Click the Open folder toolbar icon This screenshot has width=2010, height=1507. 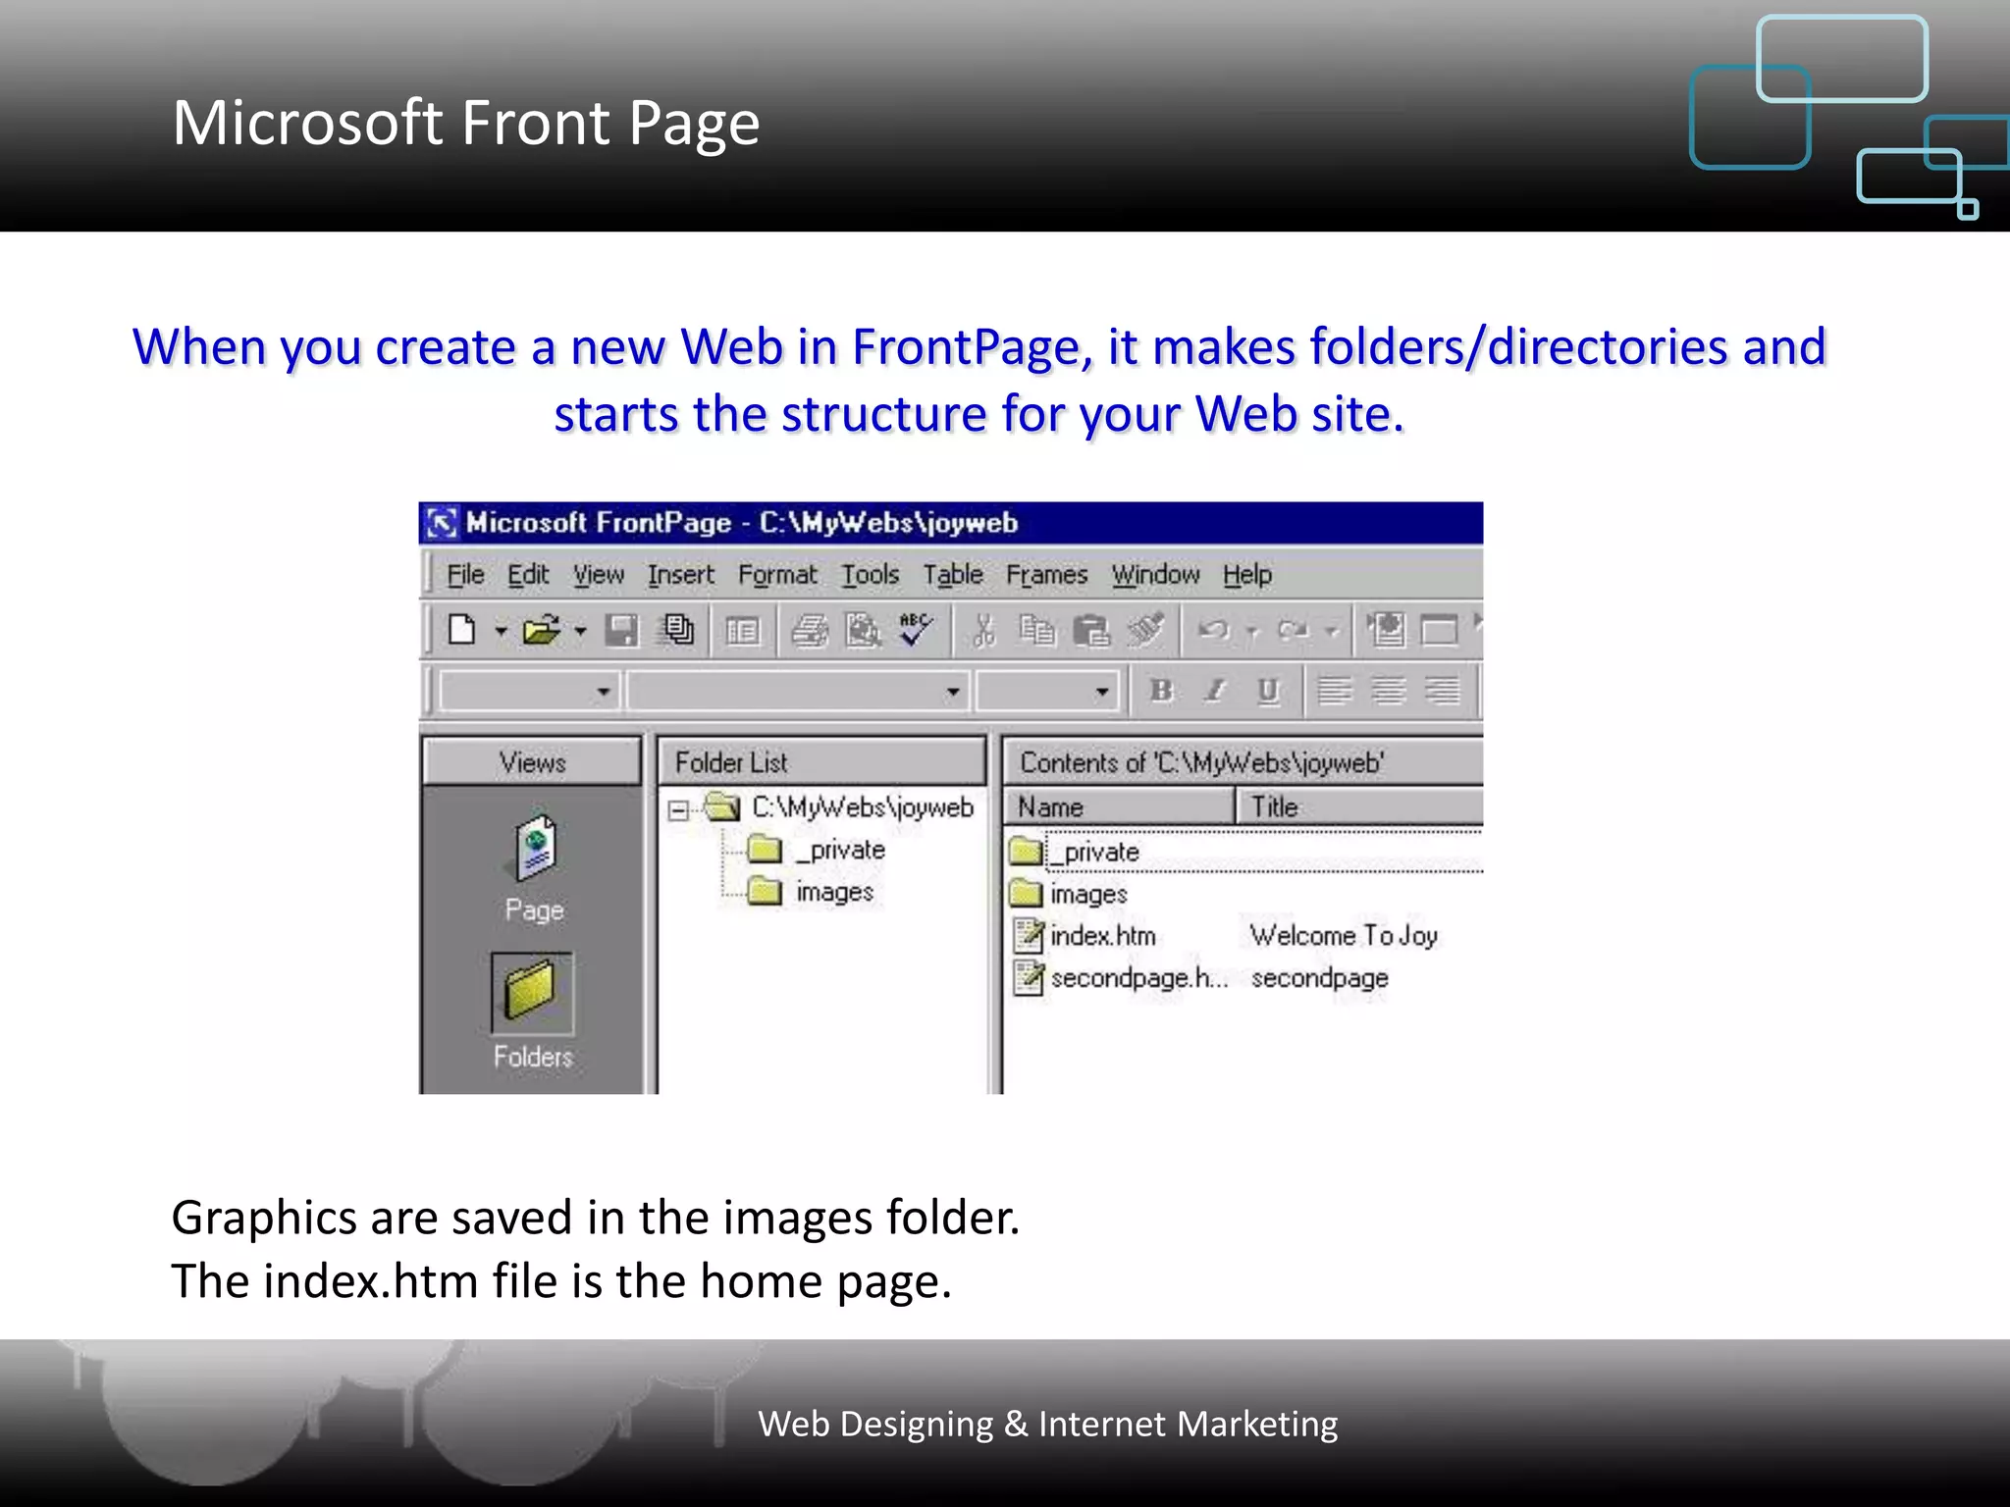click(x=541, y=630)
